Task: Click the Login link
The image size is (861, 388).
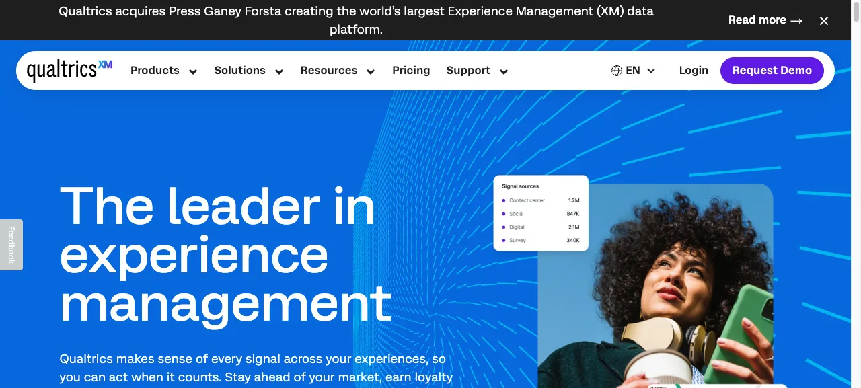Action: [694, 71]
